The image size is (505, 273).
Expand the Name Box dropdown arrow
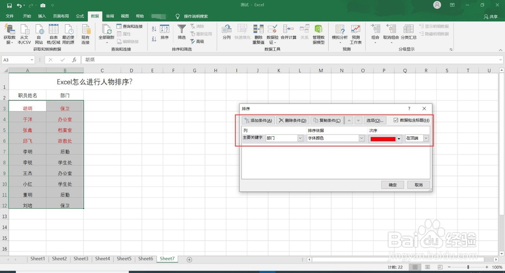(32, 60)
